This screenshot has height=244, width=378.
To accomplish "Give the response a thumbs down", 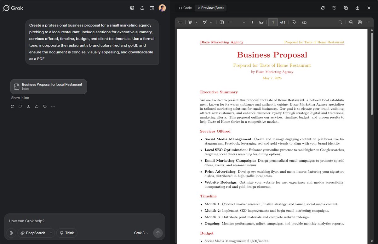I will pyautogui.click(x=45, y=107).
